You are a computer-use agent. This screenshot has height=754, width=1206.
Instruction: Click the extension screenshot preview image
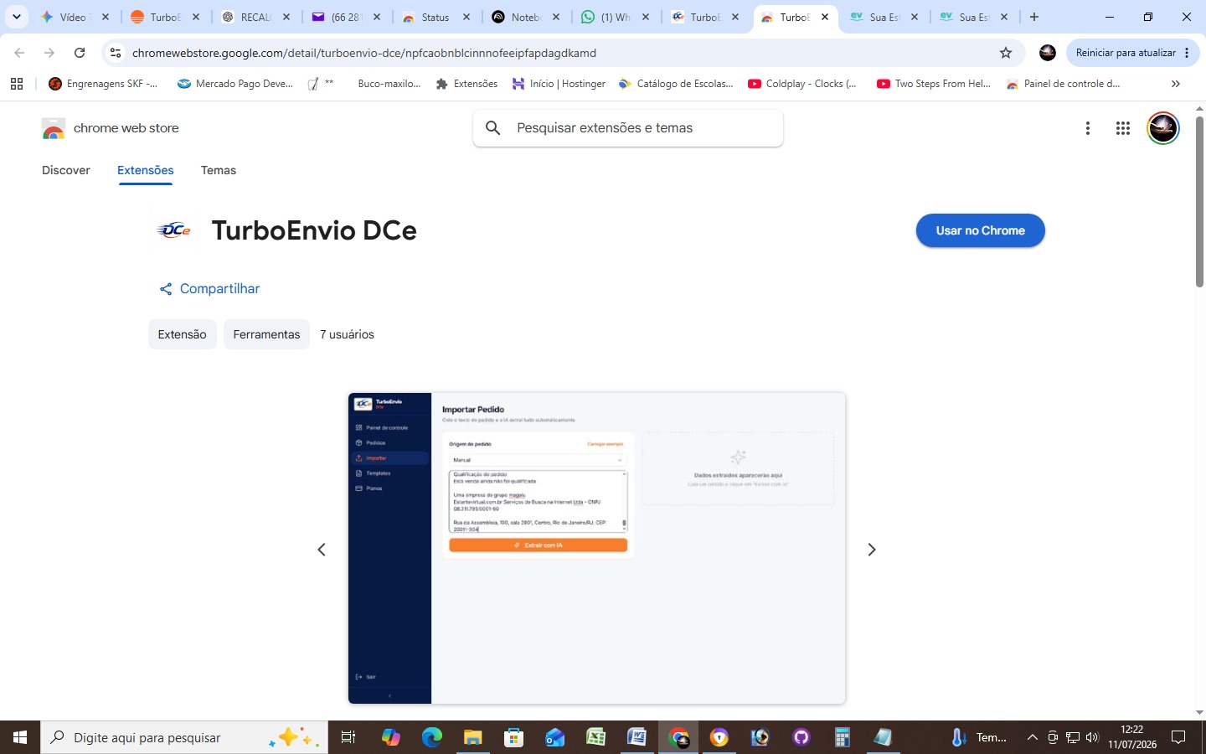click(x=597, y=548)
